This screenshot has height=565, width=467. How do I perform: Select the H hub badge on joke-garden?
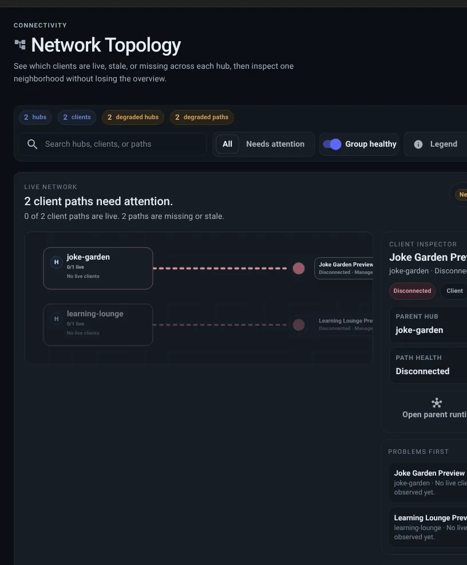pos(56,261)
